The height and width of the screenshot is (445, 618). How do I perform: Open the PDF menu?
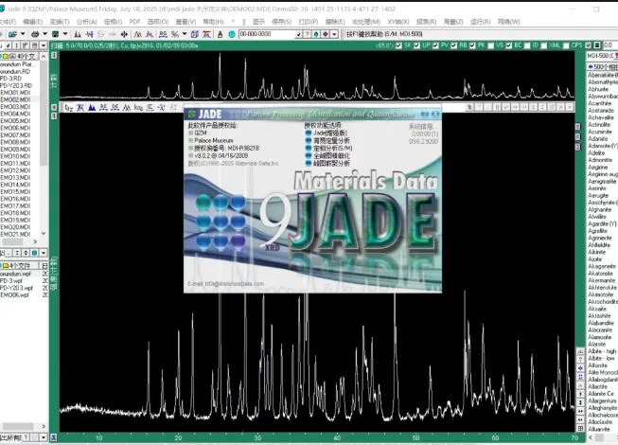pyautogui.click(x=134, y=22)
